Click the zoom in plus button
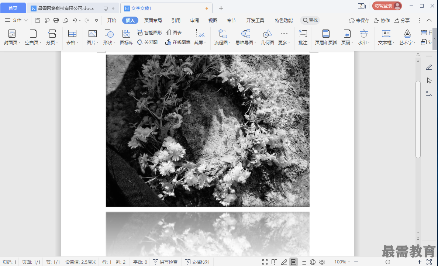 pos(419,262)
